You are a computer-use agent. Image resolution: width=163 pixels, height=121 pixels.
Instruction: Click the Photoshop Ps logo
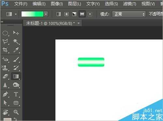click(5, 4)
